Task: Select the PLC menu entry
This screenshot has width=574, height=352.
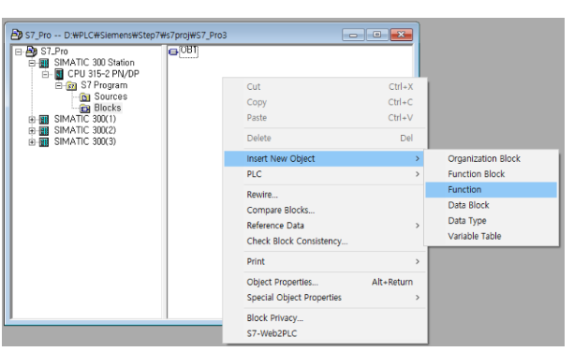Action: tap(325, 174)
